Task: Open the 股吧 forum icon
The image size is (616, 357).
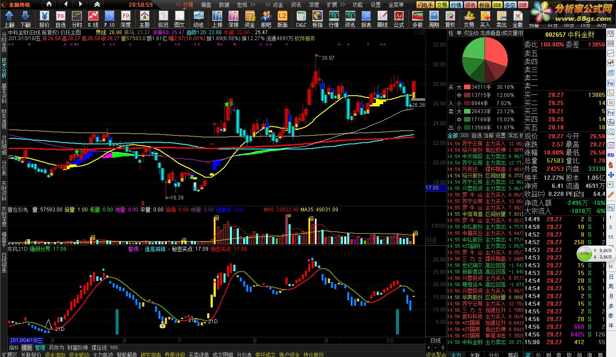Action: (266, 16)
